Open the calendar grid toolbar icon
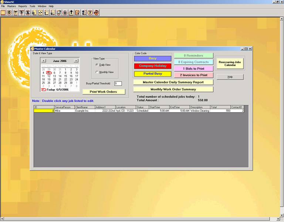Screen dimensions: 284x222 click(3, 13)
